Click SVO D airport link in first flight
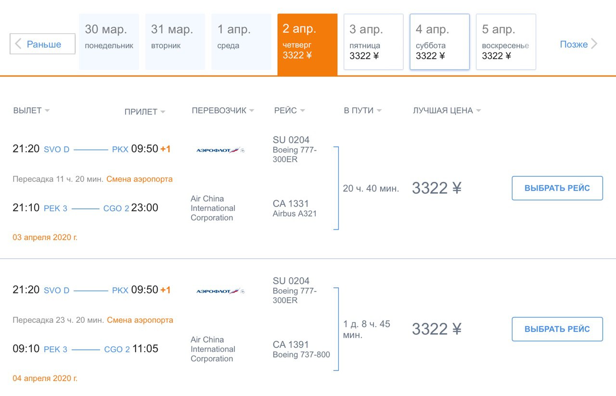 pos(56,150)
